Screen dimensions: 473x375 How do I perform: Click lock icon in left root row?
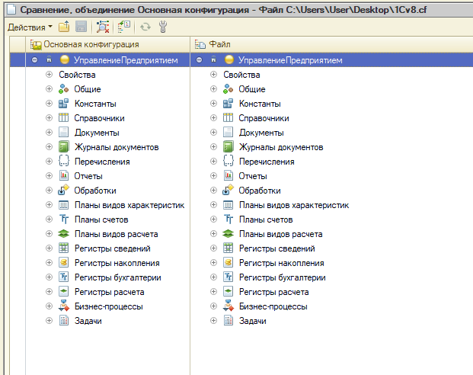point(50,59)
